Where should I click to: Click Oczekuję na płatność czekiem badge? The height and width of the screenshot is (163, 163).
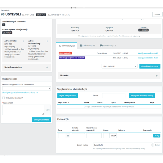72,58
